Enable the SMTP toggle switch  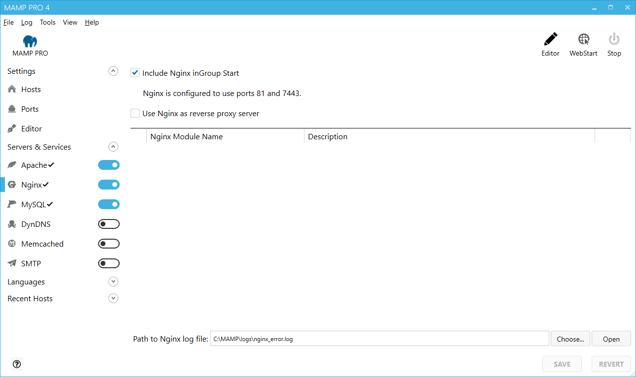[x=109, y=263]
